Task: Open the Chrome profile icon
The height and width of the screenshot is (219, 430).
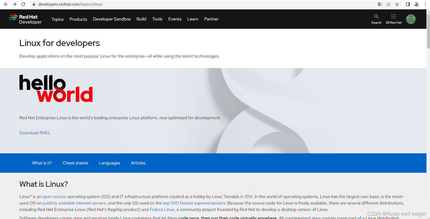Action: [x=417, y=4]
